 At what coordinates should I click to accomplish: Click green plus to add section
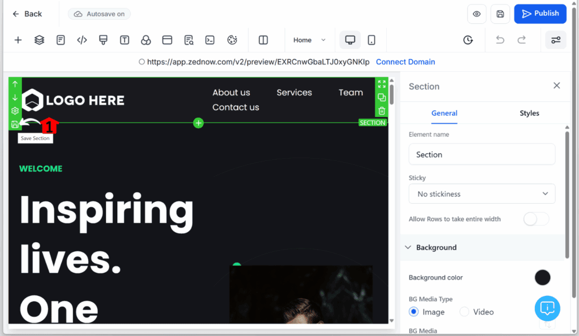198,123
